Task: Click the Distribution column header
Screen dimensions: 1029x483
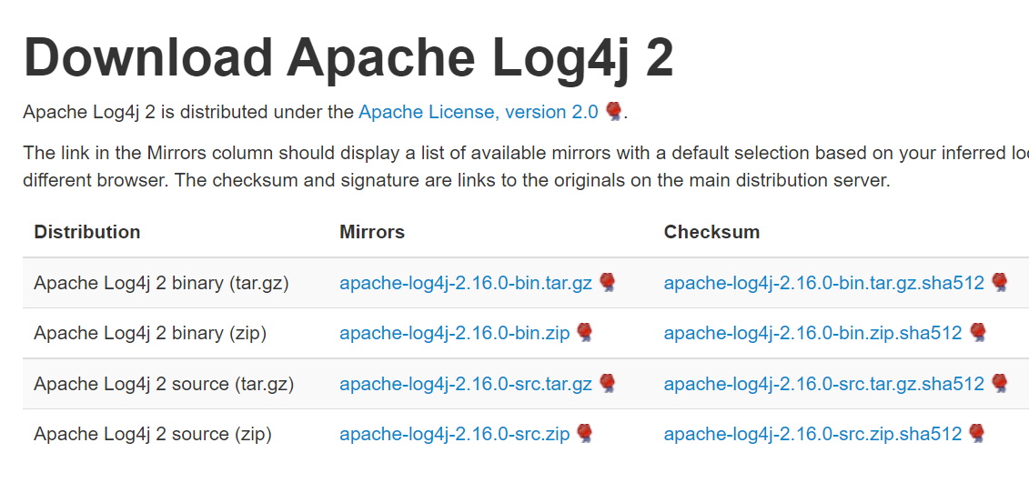Action: click(86, 232)
